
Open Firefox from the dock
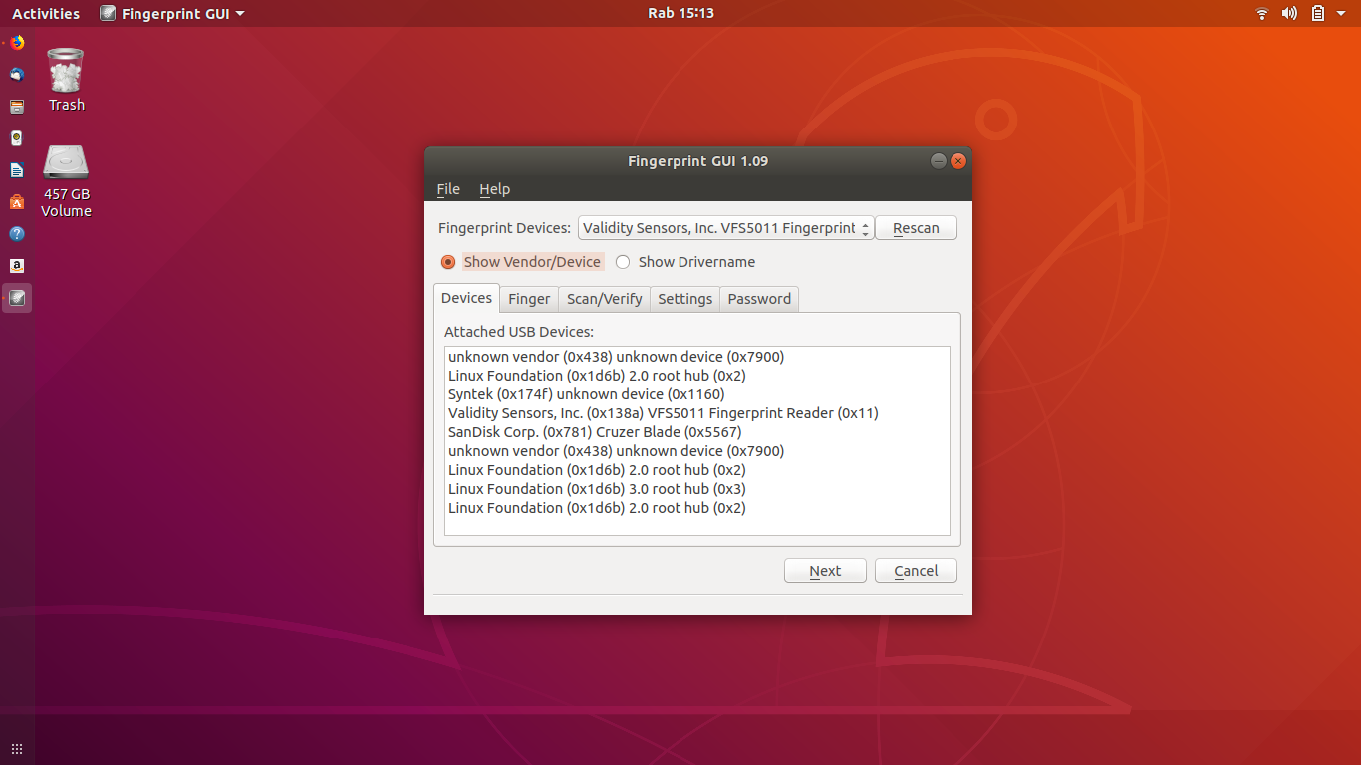click(17, 42)
